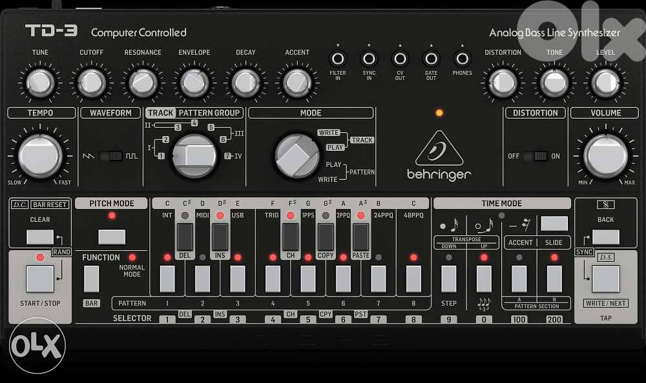646x383 pixels.
Task: Click the segno symbol above BACK
Action: click(606, 204)
